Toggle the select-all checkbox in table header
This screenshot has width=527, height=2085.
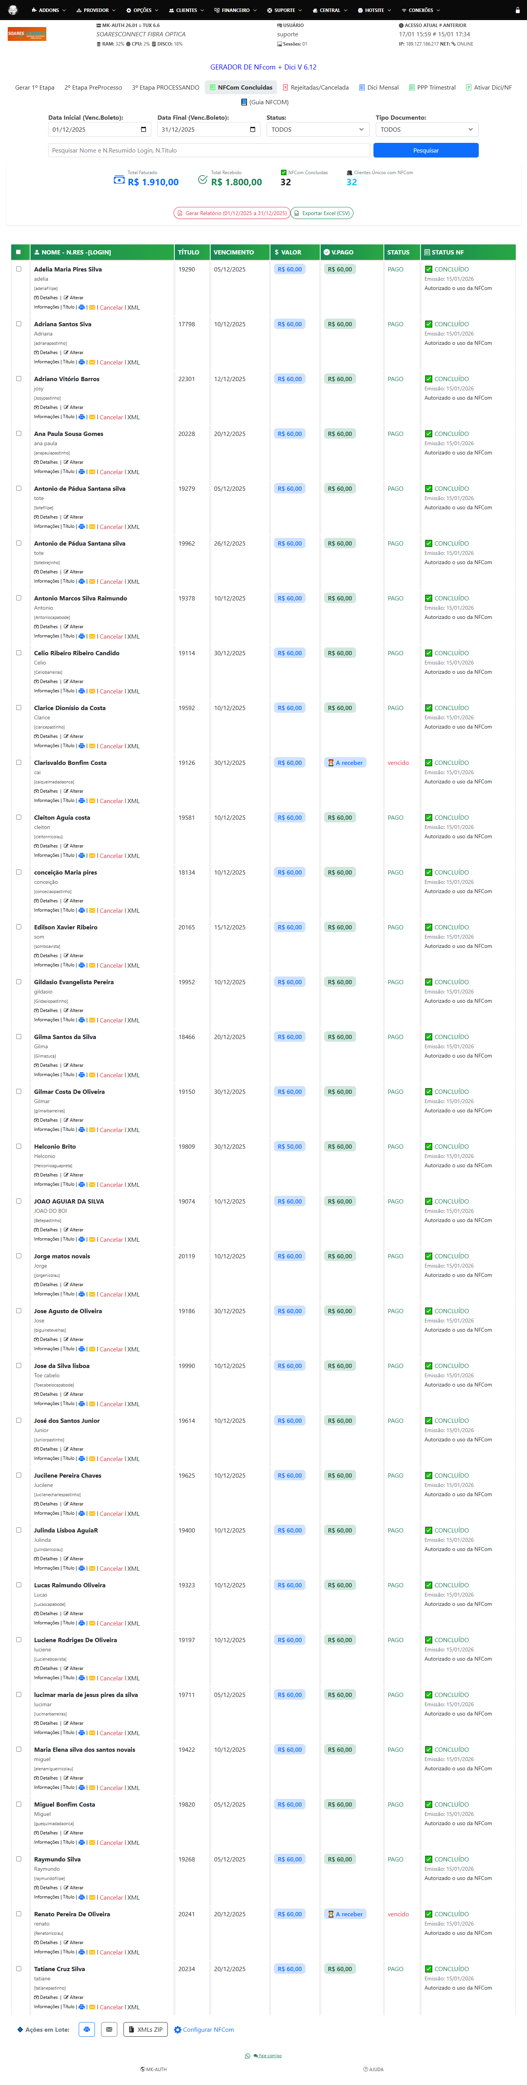coord(19,253)
